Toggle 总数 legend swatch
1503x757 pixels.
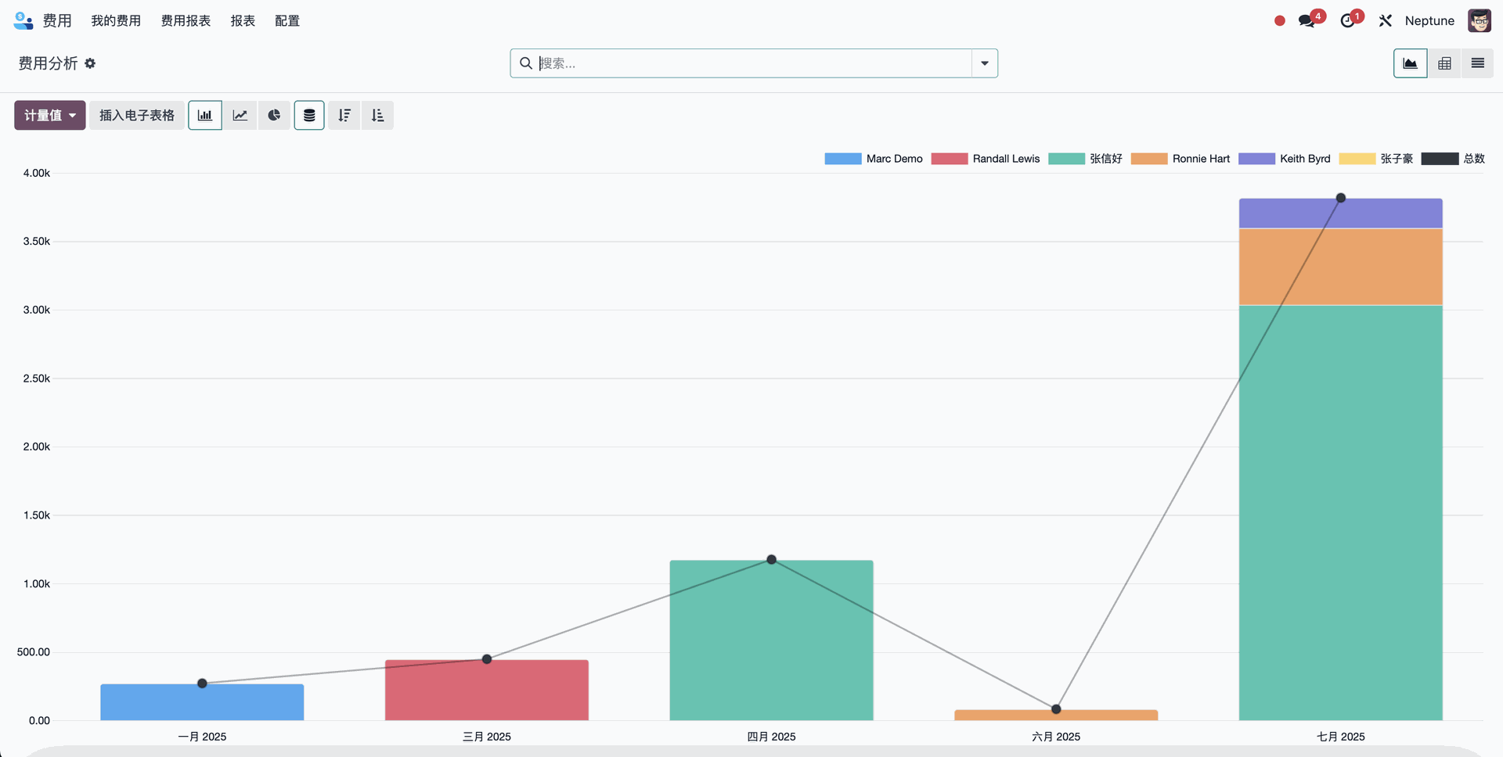coord(1440,159)
